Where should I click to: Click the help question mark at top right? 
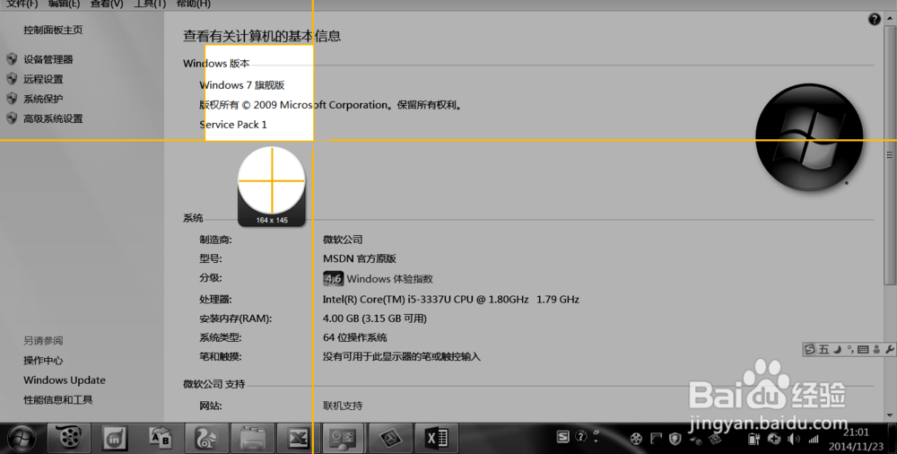click(874, 20)
